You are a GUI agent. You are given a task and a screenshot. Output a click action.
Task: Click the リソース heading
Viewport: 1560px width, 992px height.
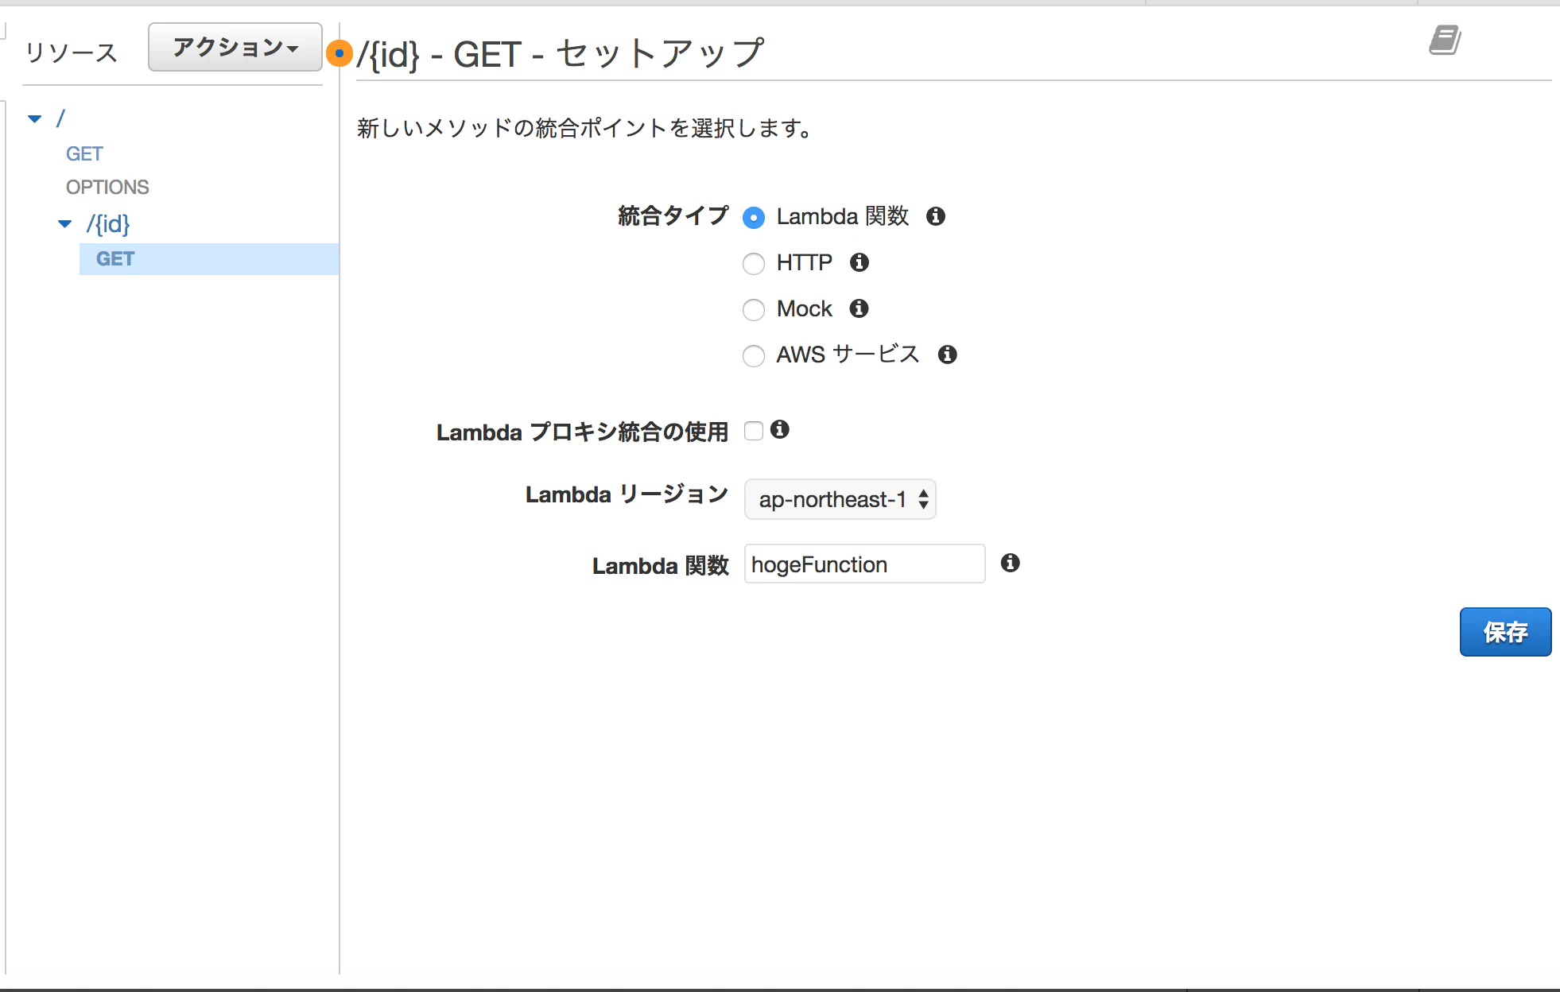(72, 52)
